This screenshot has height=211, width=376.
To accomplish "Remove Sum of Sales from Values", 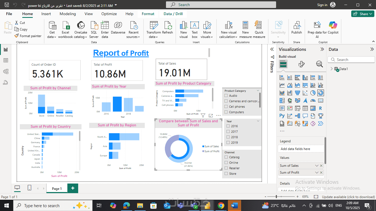I will tap(321, 166).
